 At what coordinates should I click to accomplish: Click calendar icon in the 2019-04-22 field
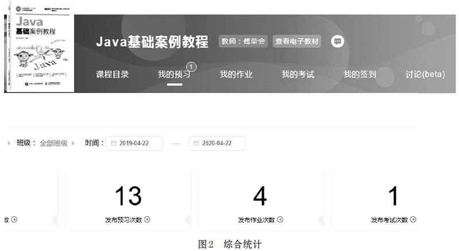[114, 143]
